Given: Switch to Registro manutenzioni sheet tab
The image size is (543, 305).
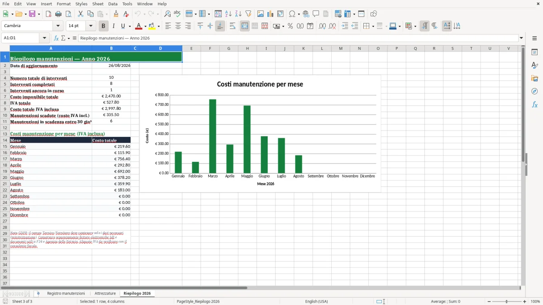Looking at the screenshot, I should click(x=66, y=293).
